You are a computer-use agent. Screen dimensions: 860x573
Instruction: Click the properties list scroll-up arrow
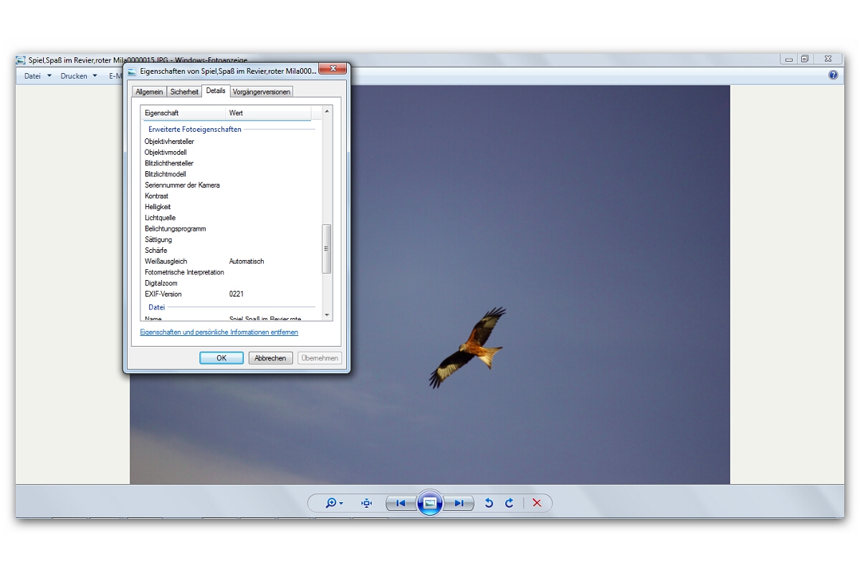pos(328,111)
